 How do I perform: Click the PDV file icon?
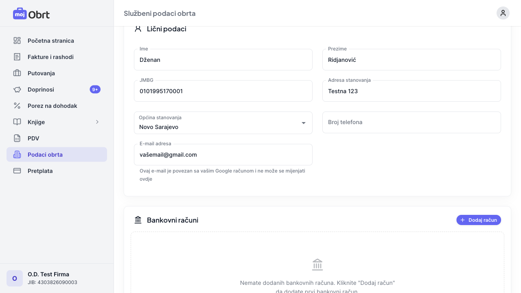(x=17, y=138)
